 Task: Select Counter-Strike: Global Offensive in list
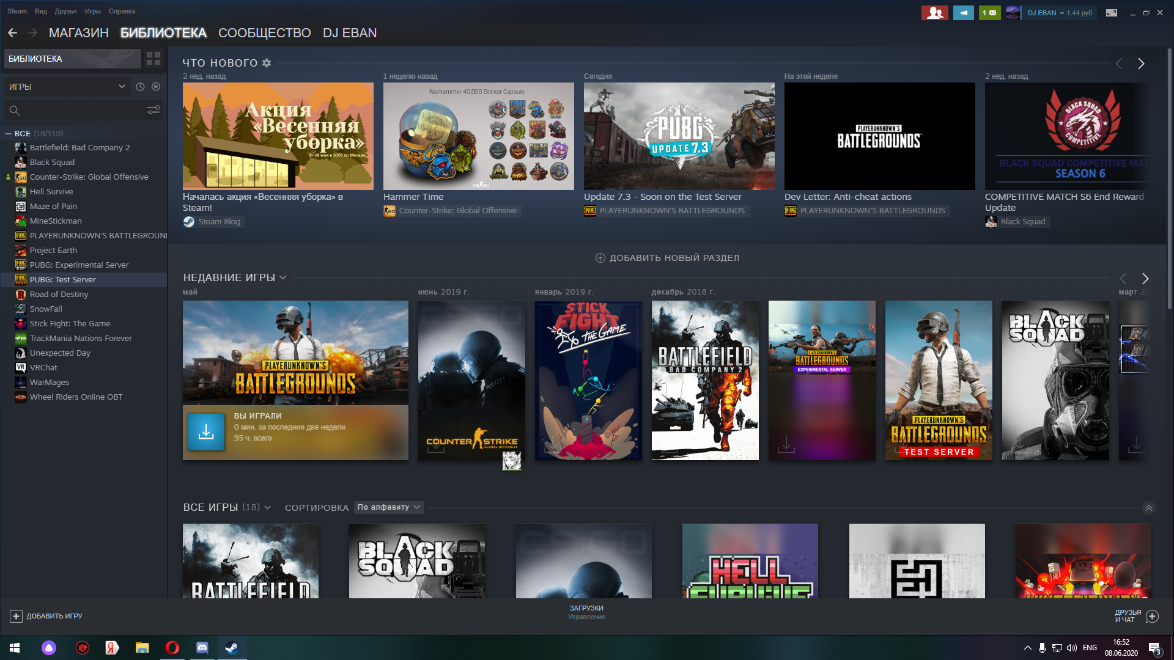point(89,177)
